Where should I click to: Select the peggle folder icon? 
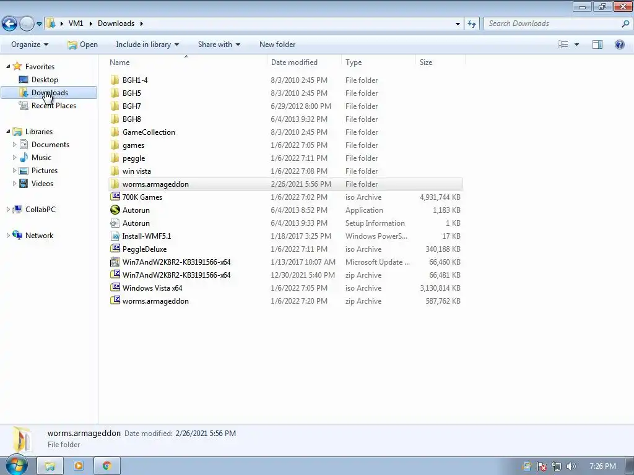pyautogui.click(x=115, y=158)
